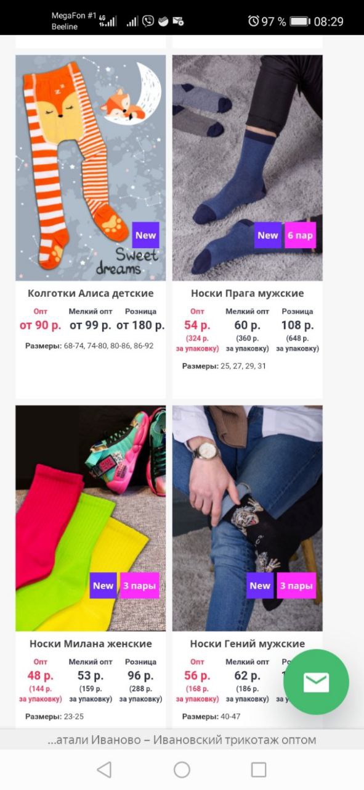Open the Носки Милана женские product link
Image resolution: width=364 pixels, height=790 pixels.
click(91, 644)
